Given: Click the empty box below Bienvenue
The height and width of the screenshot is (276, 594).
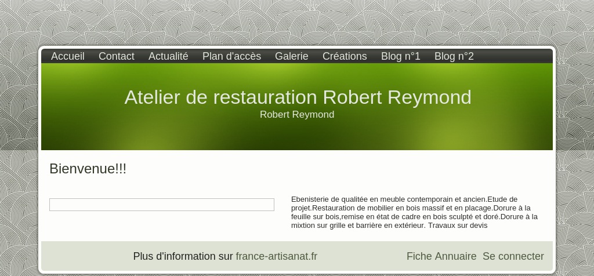Looking at the screenshot, I should point(162,205).
